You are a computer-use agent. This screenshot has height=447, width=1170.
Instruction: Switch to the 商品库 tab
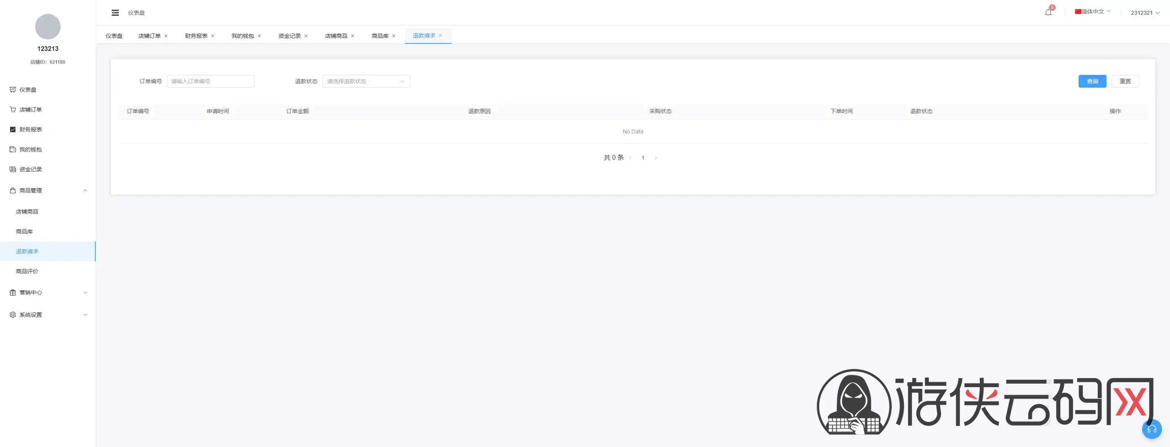click(x=380, y=36)
